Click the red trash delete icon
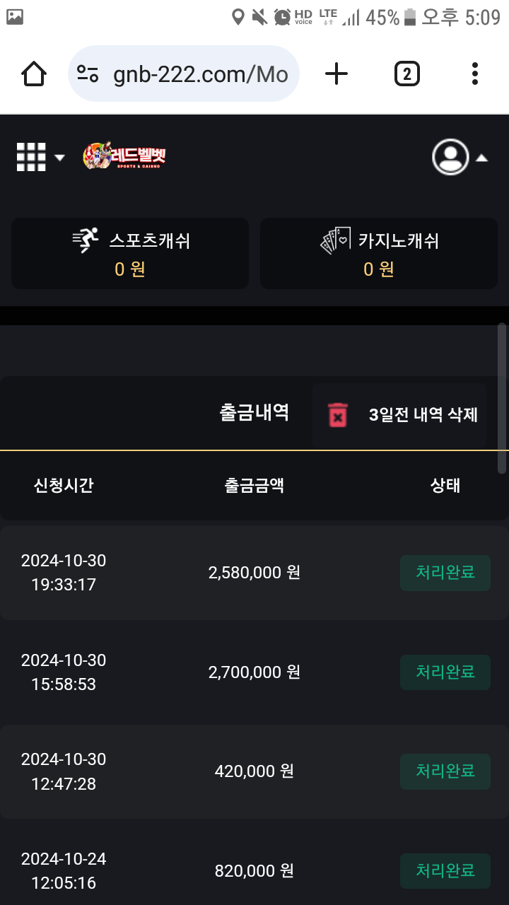This screenshot has width=509, height=905. [x=339, y=415]
